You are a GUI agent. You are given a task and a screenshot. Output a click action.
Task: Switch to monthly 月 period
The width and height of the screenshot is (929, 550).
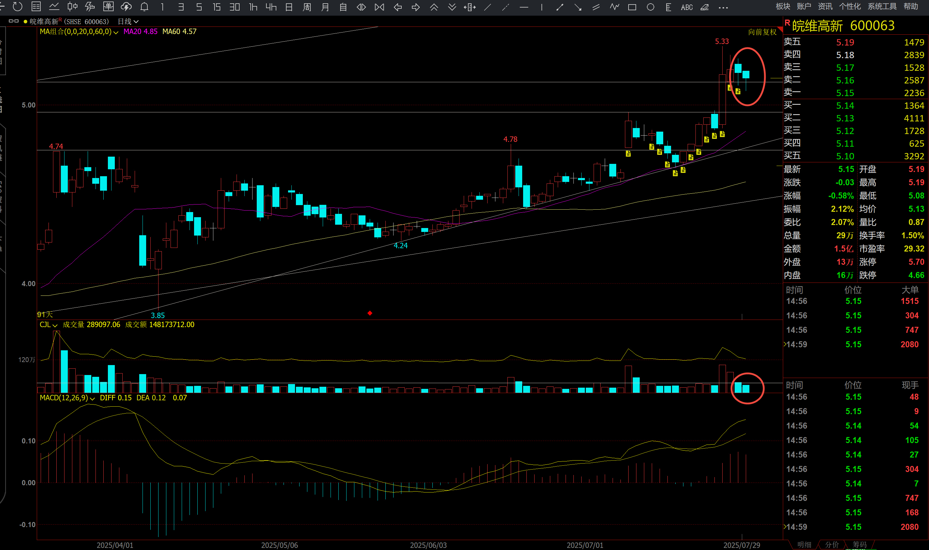click(325, 7)
